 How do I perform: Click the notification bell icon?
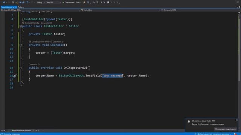pyautogui.click(x=189, y=121)
